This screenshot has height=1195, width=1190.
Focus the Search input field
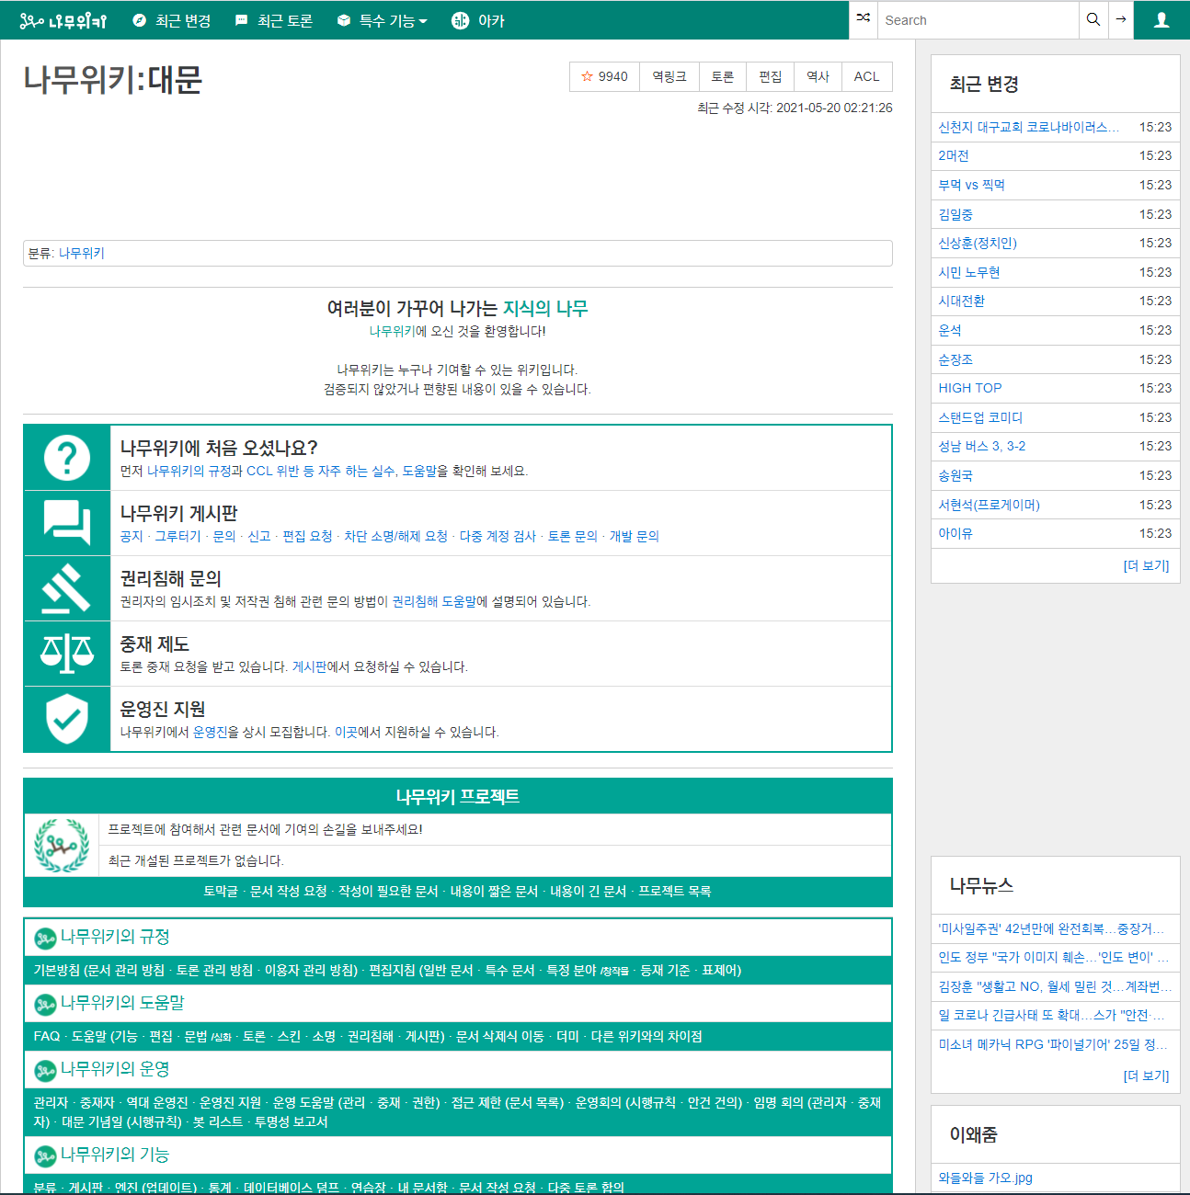pyautogui.click(x=978, y=19)
